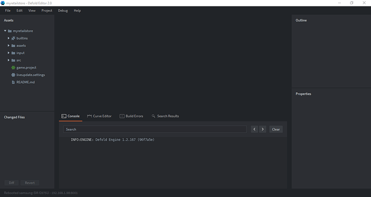Screen dimensions: 371x197
Task: Select the src tree item
Action: [x=19, y=60]
